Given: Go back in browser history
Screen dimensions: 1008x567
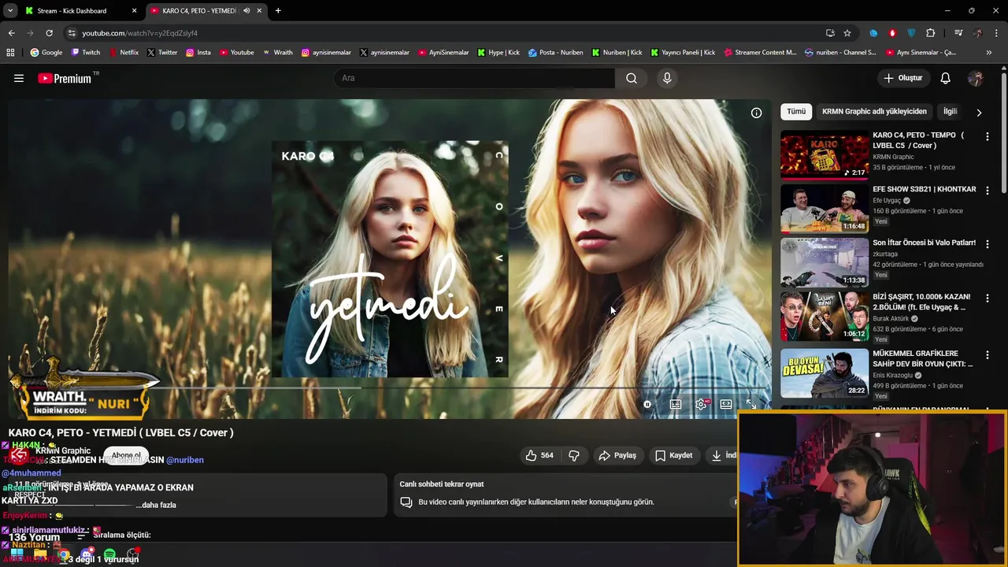Looking at the screenshot, I should pos(11,33).
